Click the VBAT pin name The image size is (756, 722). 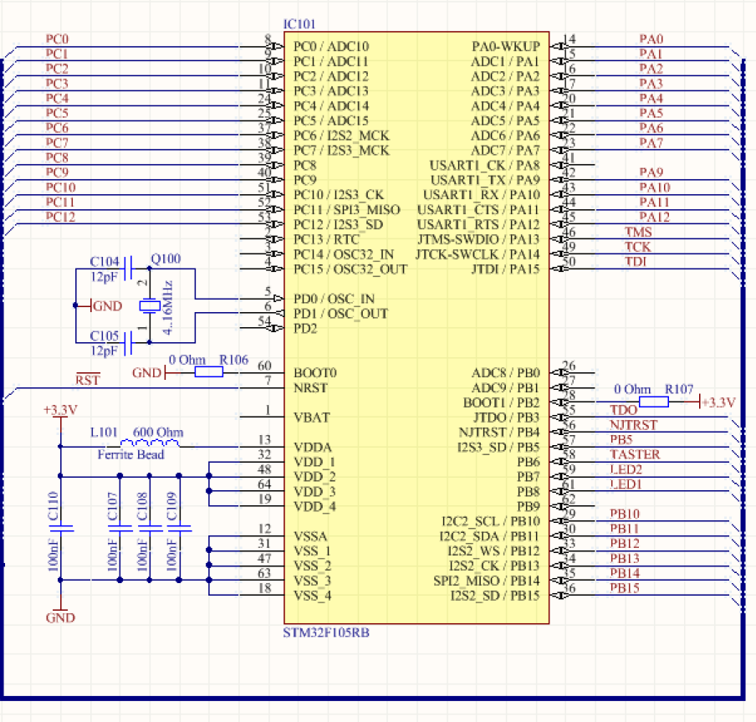tap(312, 417)
